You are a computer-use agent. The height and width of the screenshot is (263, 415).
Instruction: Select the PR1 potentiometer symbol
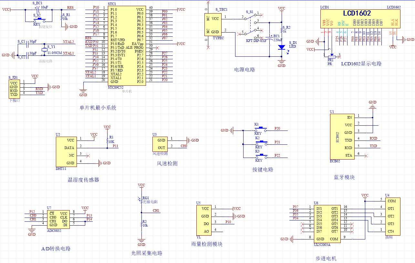pos(331,57)
